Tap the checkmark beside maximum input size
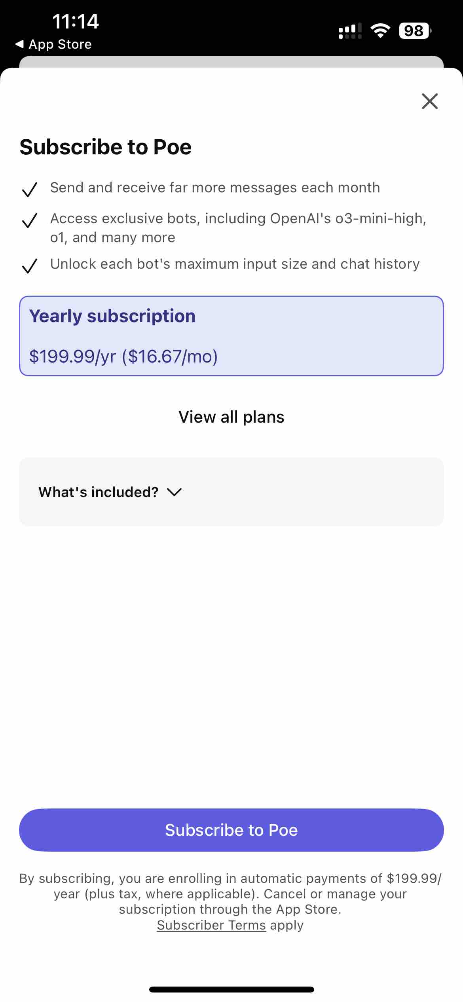The height and width of the screenshot is (1002, 463). click(30, 266)
